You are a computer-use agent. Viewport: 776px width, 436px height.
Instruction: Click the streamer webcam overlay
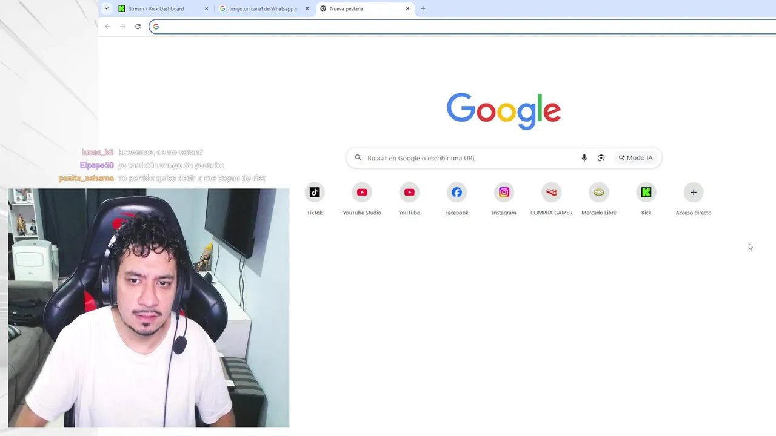coord(149,308)
